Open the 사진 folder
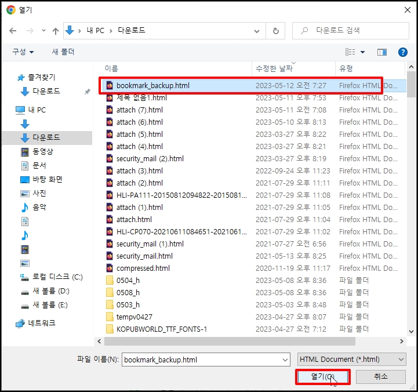 pos(34,193)
